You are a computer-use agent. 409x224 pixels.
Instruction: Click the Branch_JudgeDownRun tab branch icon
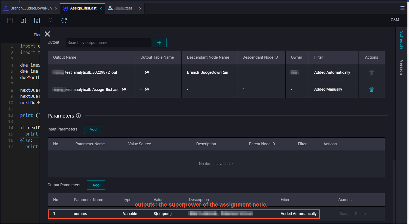coord(6,8)
